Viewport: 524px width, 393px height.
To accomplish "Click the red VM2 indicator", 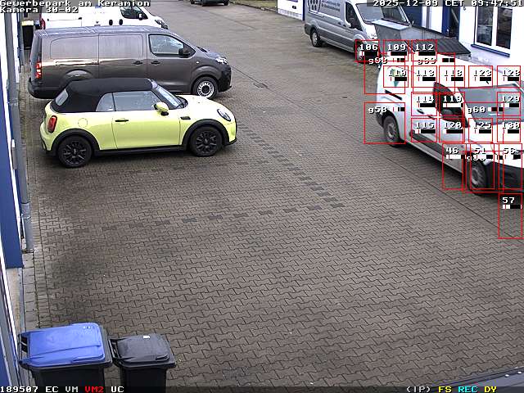I will coord(94,389).
